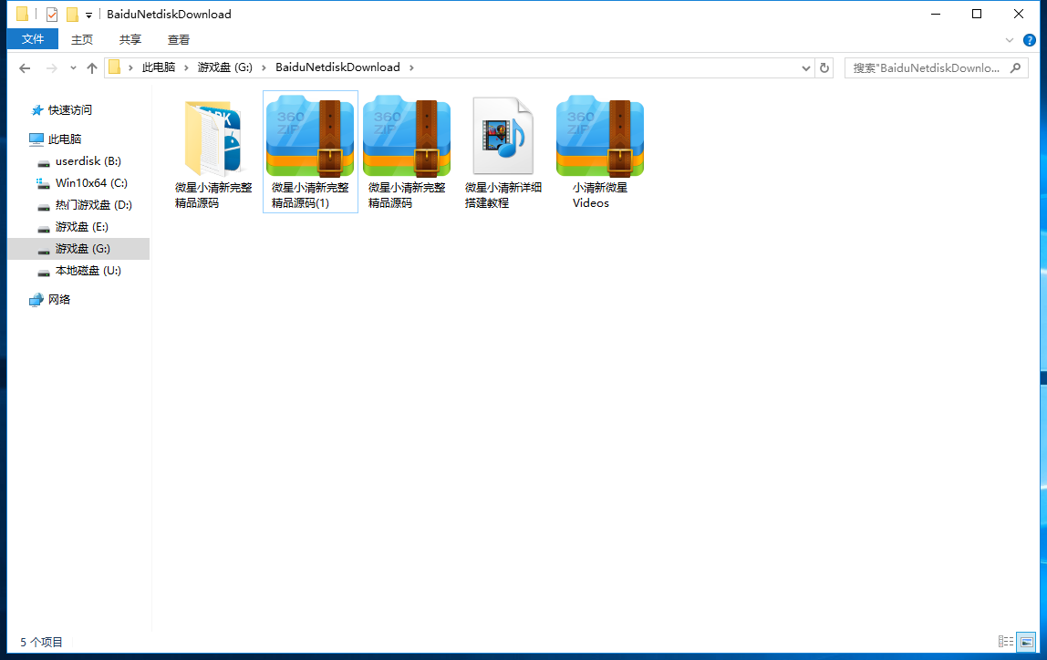The image size is (1047, 660).
Task: Switch to large icons view in the status bar
Action: [x=1026, y=642]
